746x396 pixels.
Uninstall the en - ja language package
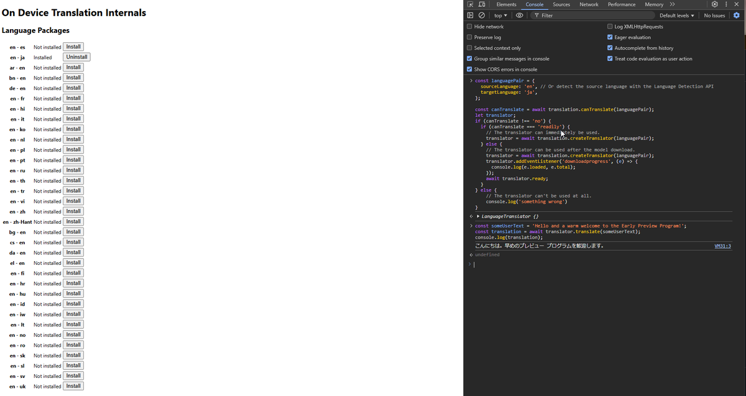(x=76, y=57)
